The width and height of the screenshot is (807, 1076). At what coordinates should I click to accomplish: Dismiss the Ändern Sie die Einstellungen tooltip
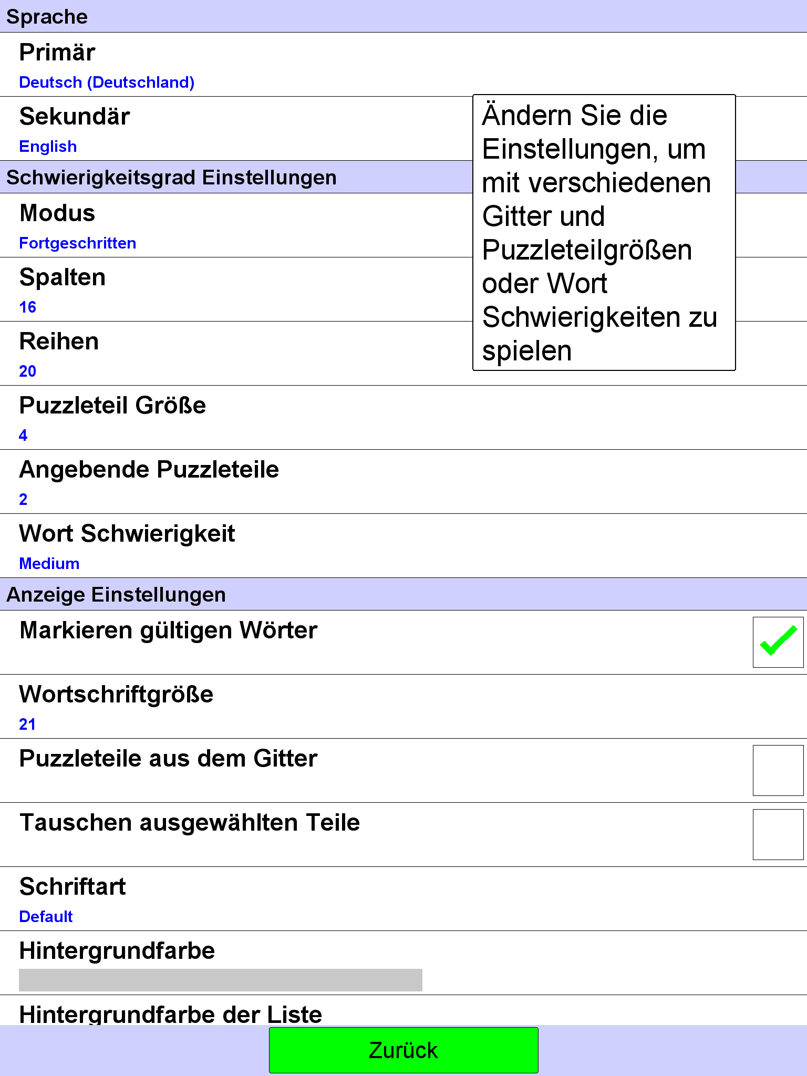coord(604,233)
